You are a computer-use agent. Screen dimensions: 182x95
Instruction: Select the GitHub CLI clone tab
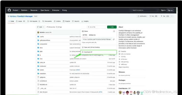tap(92, 35)
